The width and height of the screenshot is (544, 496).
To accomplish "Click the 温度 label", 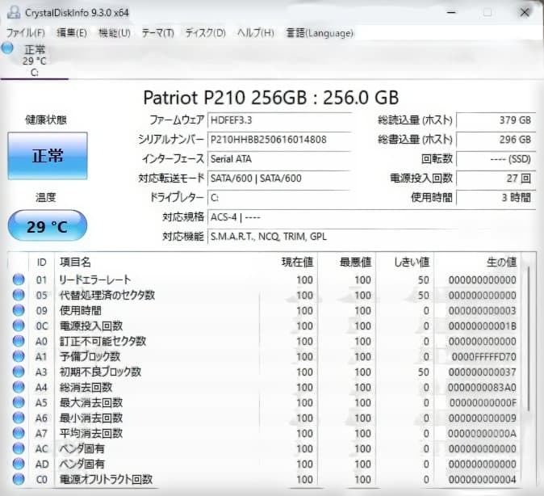I will [46, 198].
